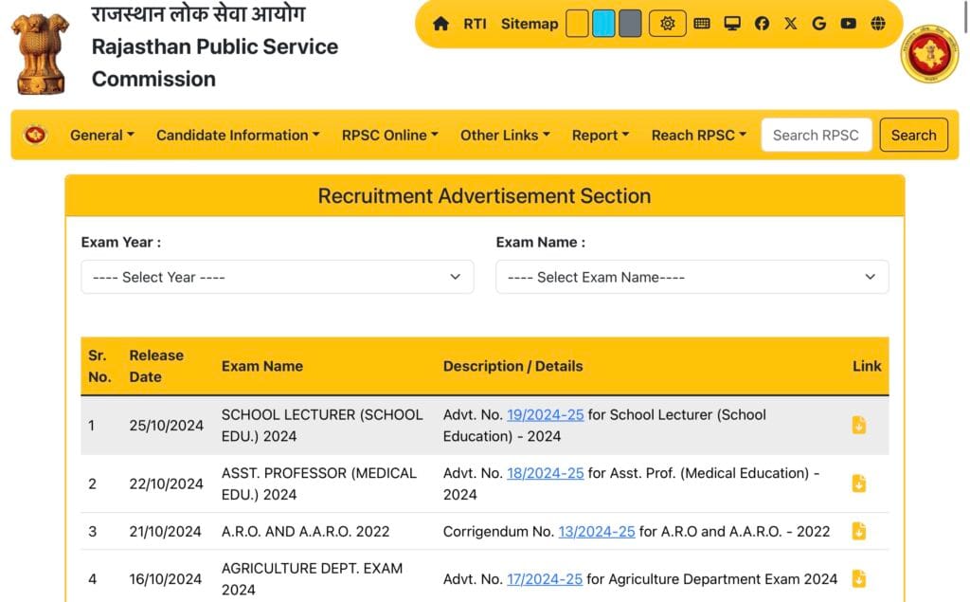
Task: Click the small RPSC emblem in navbar
Action: 35,135
